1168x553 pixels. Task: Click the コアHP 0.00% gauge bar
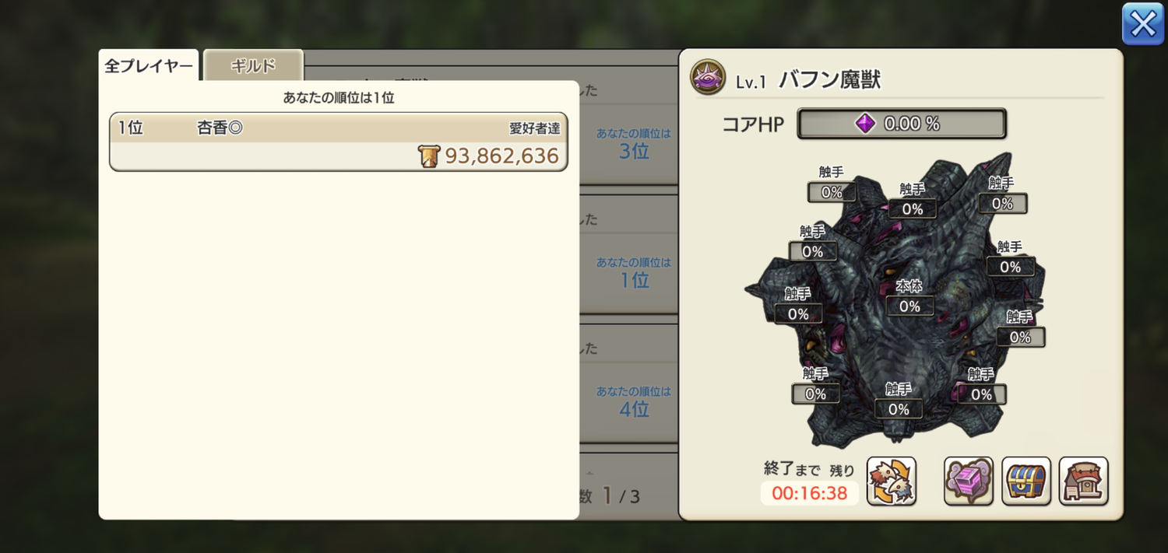coord(902,124)
